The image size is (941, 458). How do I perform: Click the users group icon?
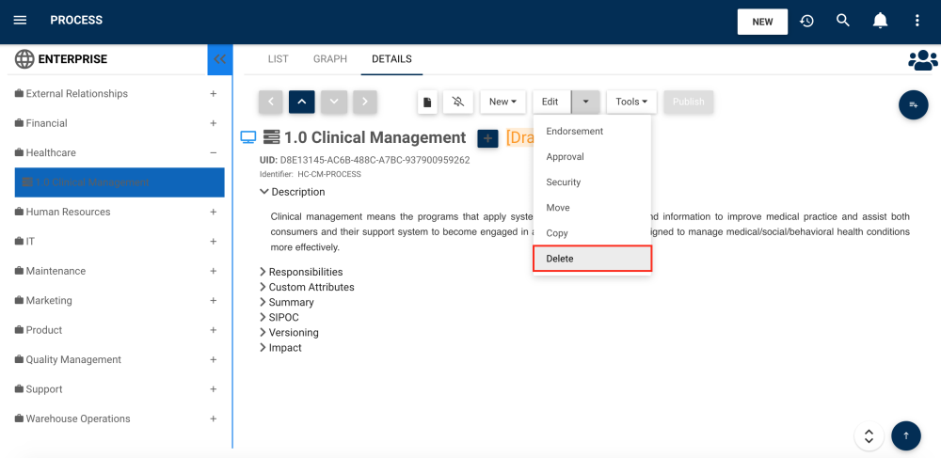[x=922, y=60]
